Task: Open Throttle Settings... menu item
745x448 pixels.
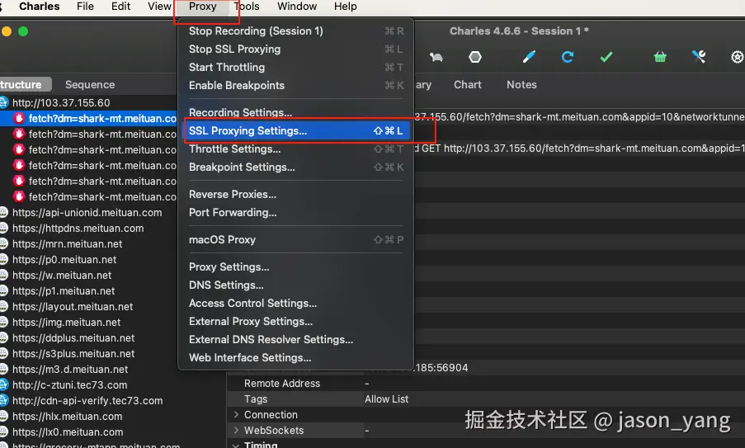Action: [x=295, y=149]
